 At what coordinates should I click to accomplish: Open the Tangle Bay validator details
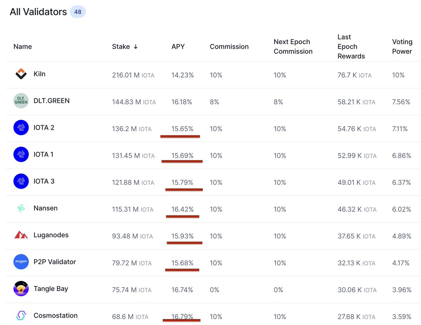pyautogui.click(x=51, y=289)
